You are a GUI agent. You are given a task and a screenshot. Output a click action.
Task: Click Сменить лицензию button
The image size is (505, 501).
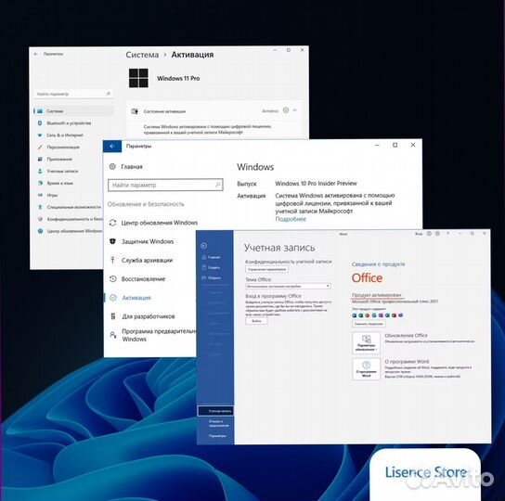(369, 324)
